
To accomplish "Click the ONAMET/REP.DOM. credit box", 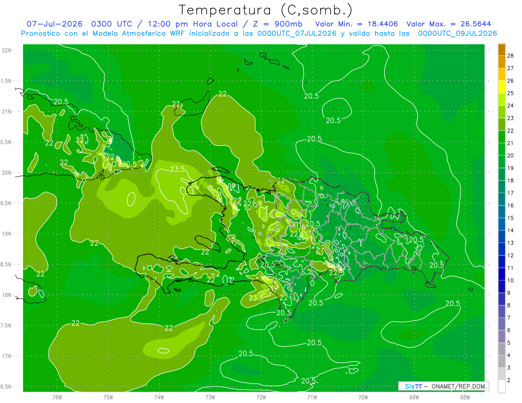I will tap(443, 386).
